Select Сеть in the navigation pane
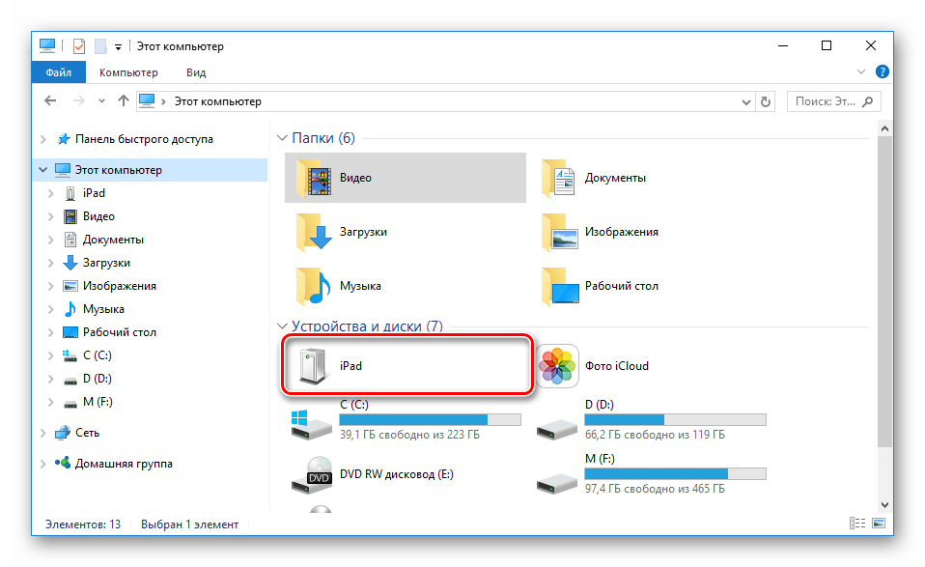Viewport: 925px width, 567px height. 87,433
